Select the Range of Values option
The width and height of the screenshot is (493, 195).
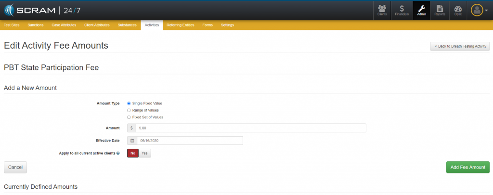(129, 110)
